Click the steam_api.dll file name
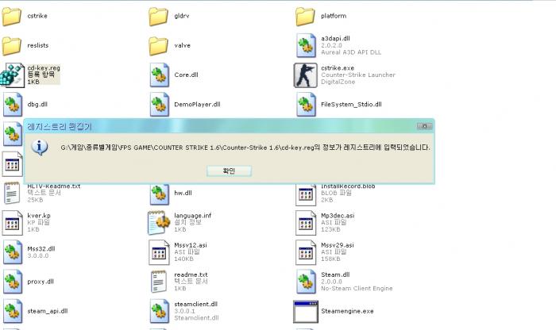Screen dimensions: 556x330 click(x=48, y=311)
